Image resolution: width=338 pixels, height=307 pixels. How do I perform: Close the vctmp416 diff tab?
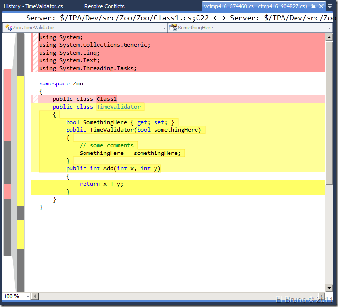321,7
